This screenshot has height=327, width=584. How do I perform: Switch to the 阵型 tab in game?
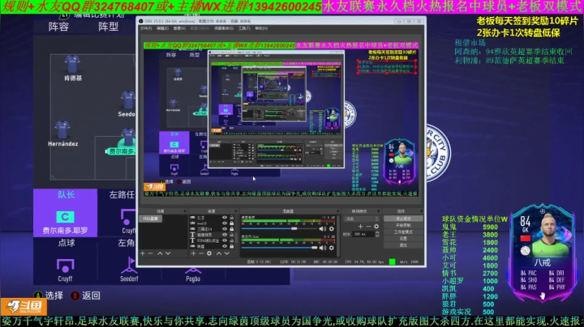tap(109, 27)
